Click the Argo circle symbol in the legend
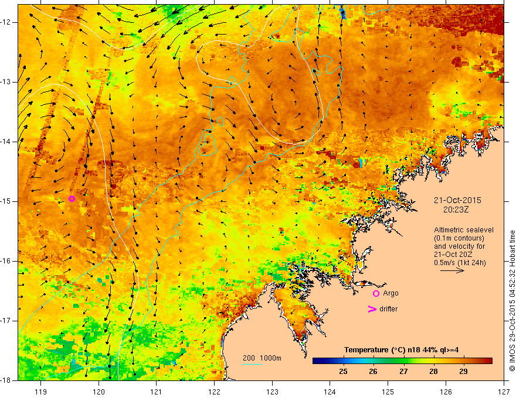 376,293
